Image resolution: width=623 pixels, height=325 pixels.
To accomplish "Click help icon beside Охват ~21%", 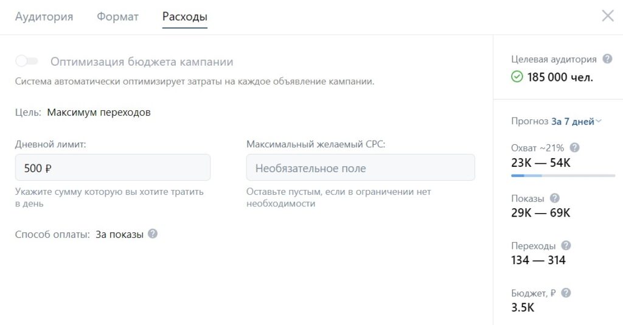I will pyautogui.click(x=574, y=147).
